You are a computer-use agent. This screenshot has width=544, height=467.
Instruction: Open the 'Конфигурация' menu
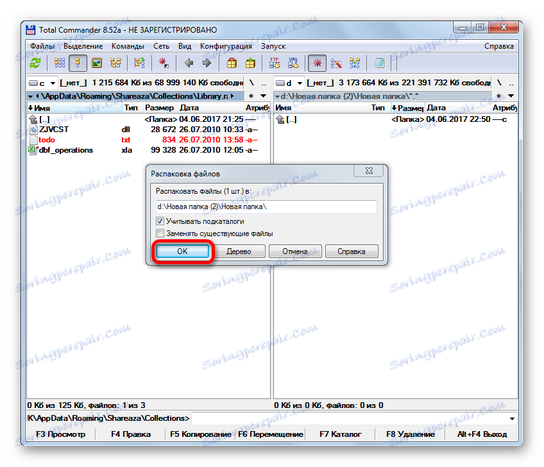tap(226, 46)
